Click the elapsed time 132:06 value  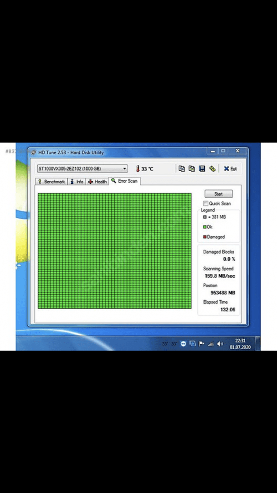click(x=228, y=309)
